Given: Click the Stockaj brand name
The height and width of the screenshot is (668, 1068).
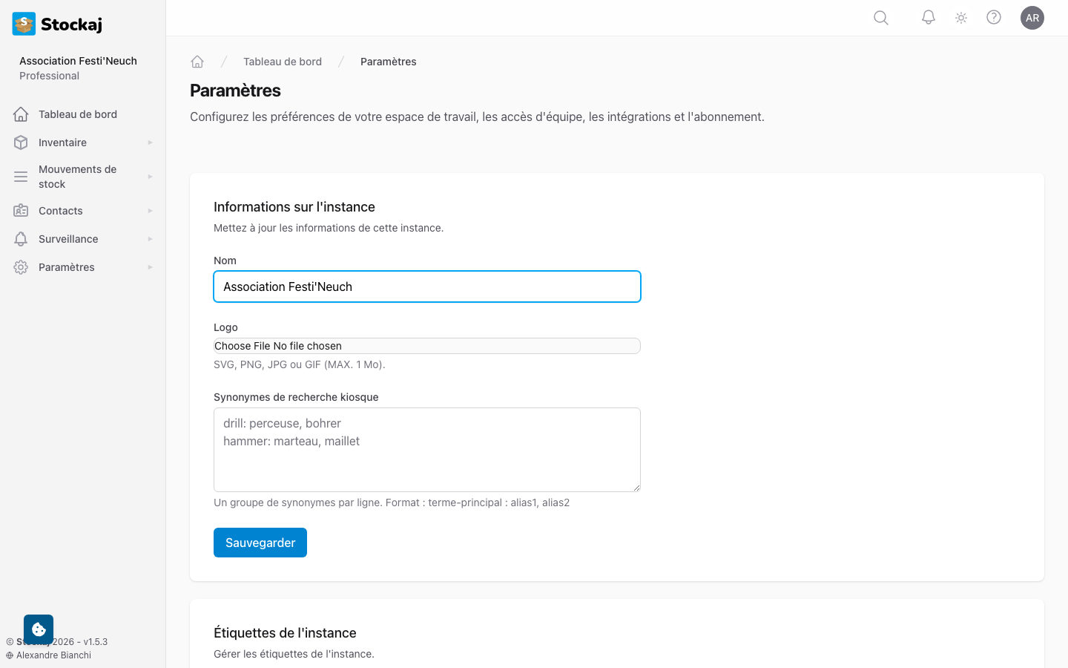Looking at the screenshot, I should [x=71, y=24].
